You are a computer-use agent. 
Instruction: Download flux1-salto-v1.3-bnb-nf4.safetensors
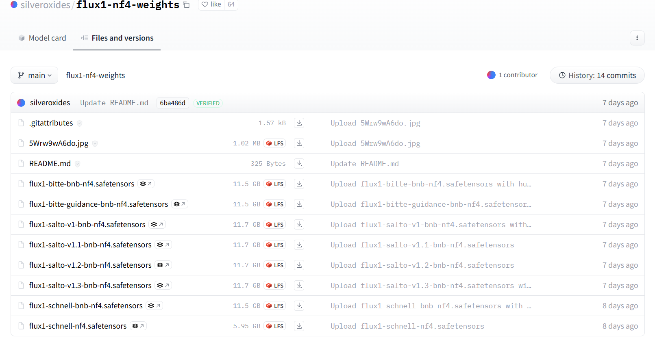(x=299, y=286)
